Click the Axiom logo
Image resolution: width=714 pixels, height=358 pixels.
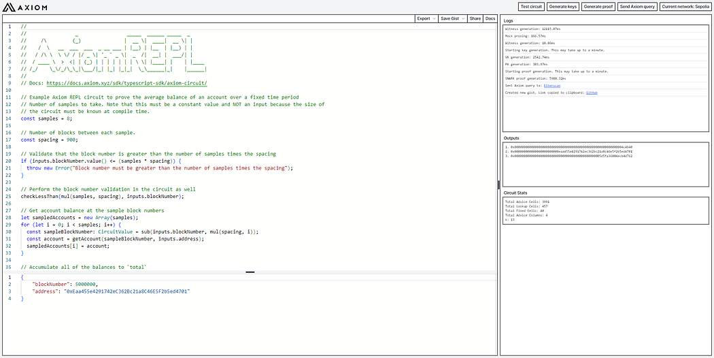[x=24, y=6]
